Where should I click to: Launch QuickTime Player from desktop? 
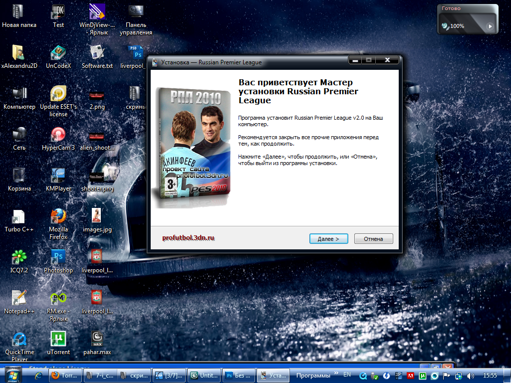[19, 347]
